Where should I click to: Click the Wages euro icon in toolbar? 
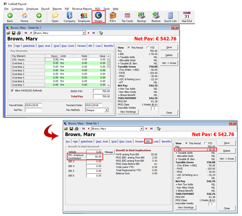[98, 15]
